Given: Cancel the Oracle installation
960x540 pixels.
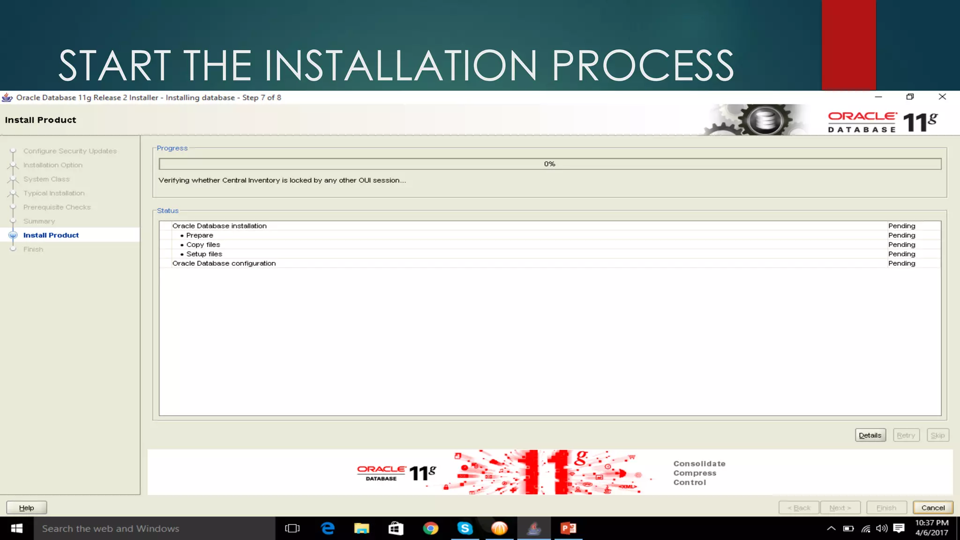Looking at the screenshot, I should coord(933,508).
